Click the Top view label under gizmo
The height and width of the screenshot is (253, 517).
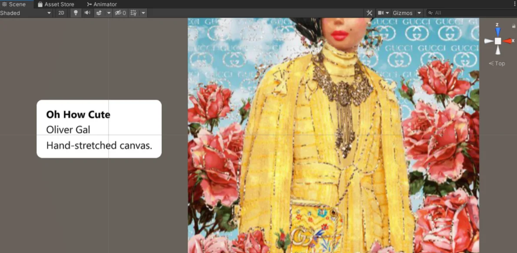tap(497, 63)
